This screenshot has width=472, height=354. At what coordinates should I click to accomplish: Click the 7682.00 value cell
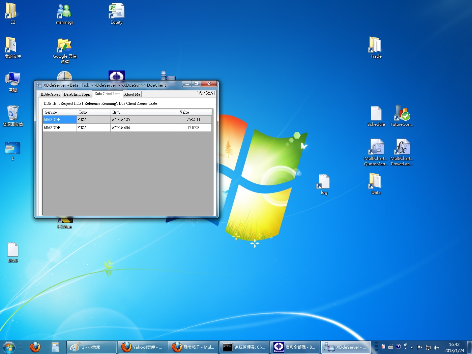pos(195,120)
